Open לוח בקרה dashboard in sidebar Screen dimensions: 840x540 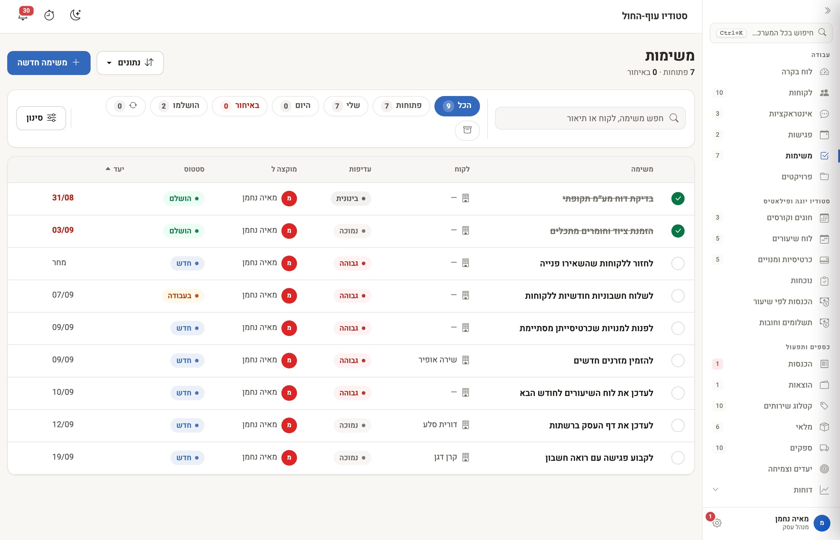point(771,72)
